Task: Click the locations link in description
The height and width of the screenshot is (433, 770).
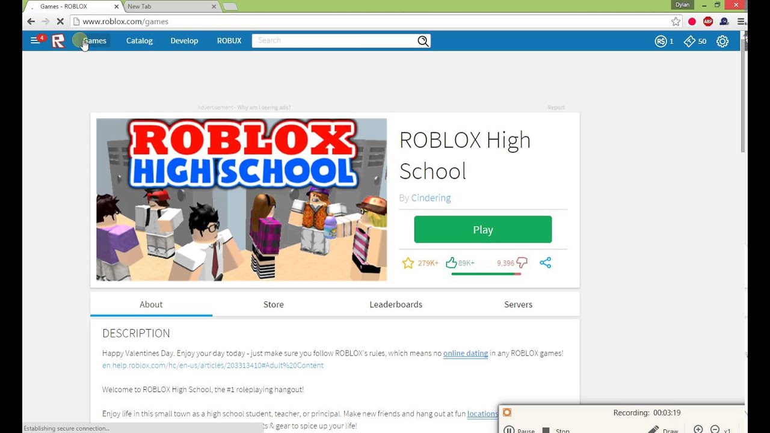Action: (482, 414)
